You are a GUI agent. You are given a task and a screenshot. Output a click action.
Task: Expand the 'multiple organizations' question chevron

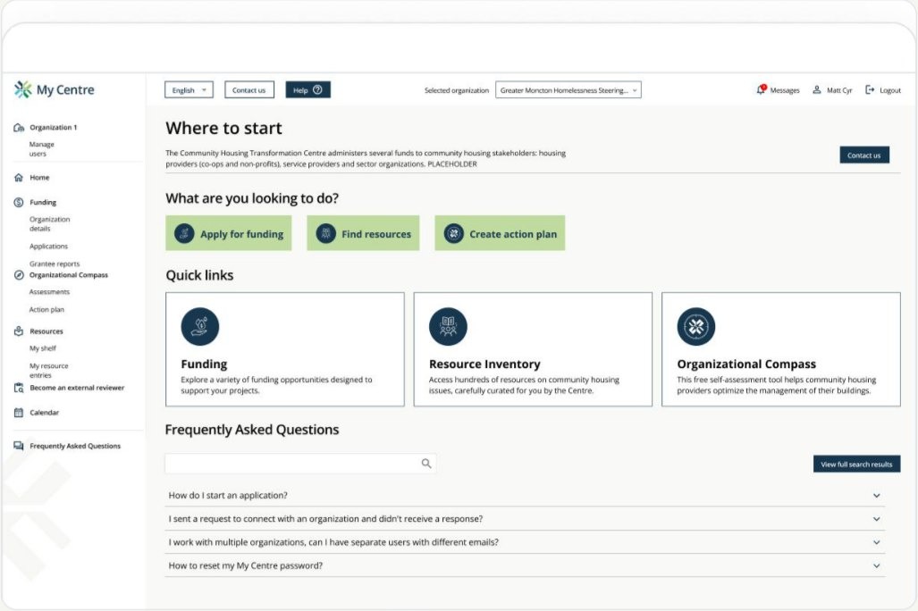pyautogui.click(x=876, y=542)
